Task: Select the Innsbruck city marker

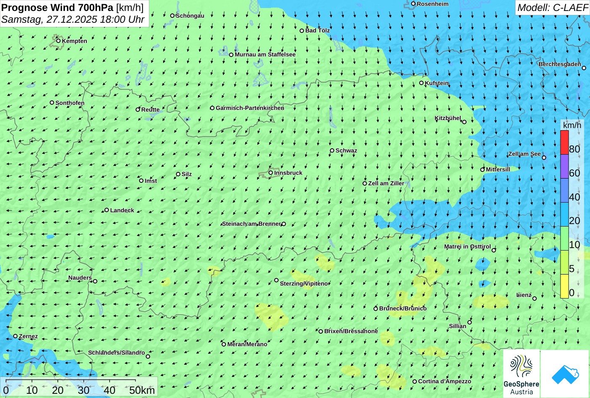Action: (x=271, y=173)
